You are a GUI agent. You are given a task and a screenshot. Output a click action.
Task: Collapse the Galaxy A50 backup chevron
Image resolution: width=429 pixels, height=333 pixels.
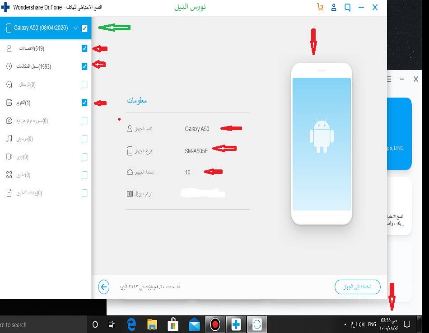point(75,28)
